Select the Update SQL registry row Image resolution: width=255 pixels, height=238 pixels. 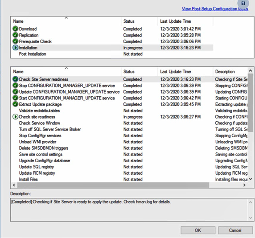click(130, 167)
